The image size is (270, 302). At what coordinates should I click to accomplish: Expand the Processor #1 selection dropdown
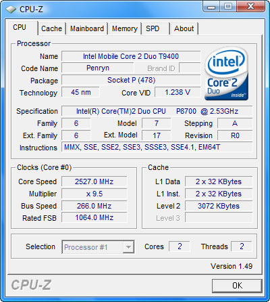click(x=128, y=247)
